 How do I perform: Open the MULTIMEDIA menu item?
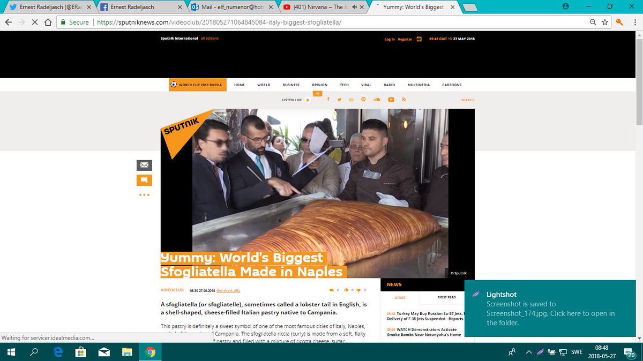coord(418,85)
